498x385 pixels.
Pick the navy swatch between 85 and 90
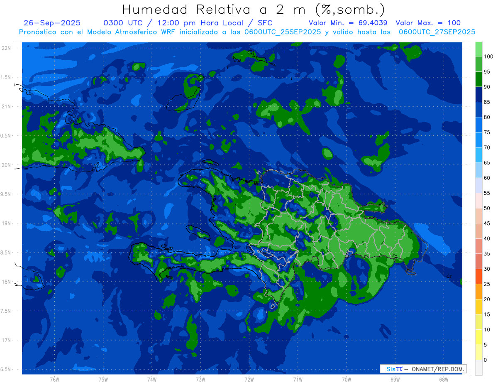click(478, 94)
